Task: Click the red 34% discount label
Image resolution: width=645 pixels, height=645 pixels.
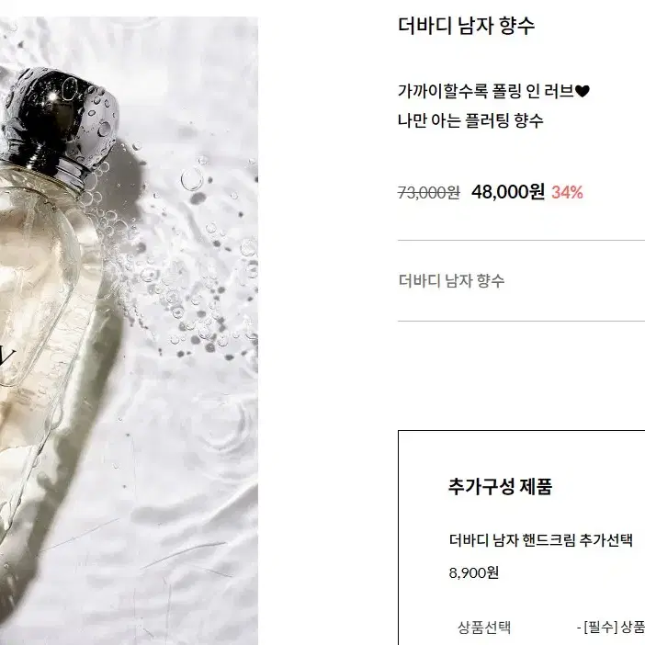Action: (x=567, y=192)
